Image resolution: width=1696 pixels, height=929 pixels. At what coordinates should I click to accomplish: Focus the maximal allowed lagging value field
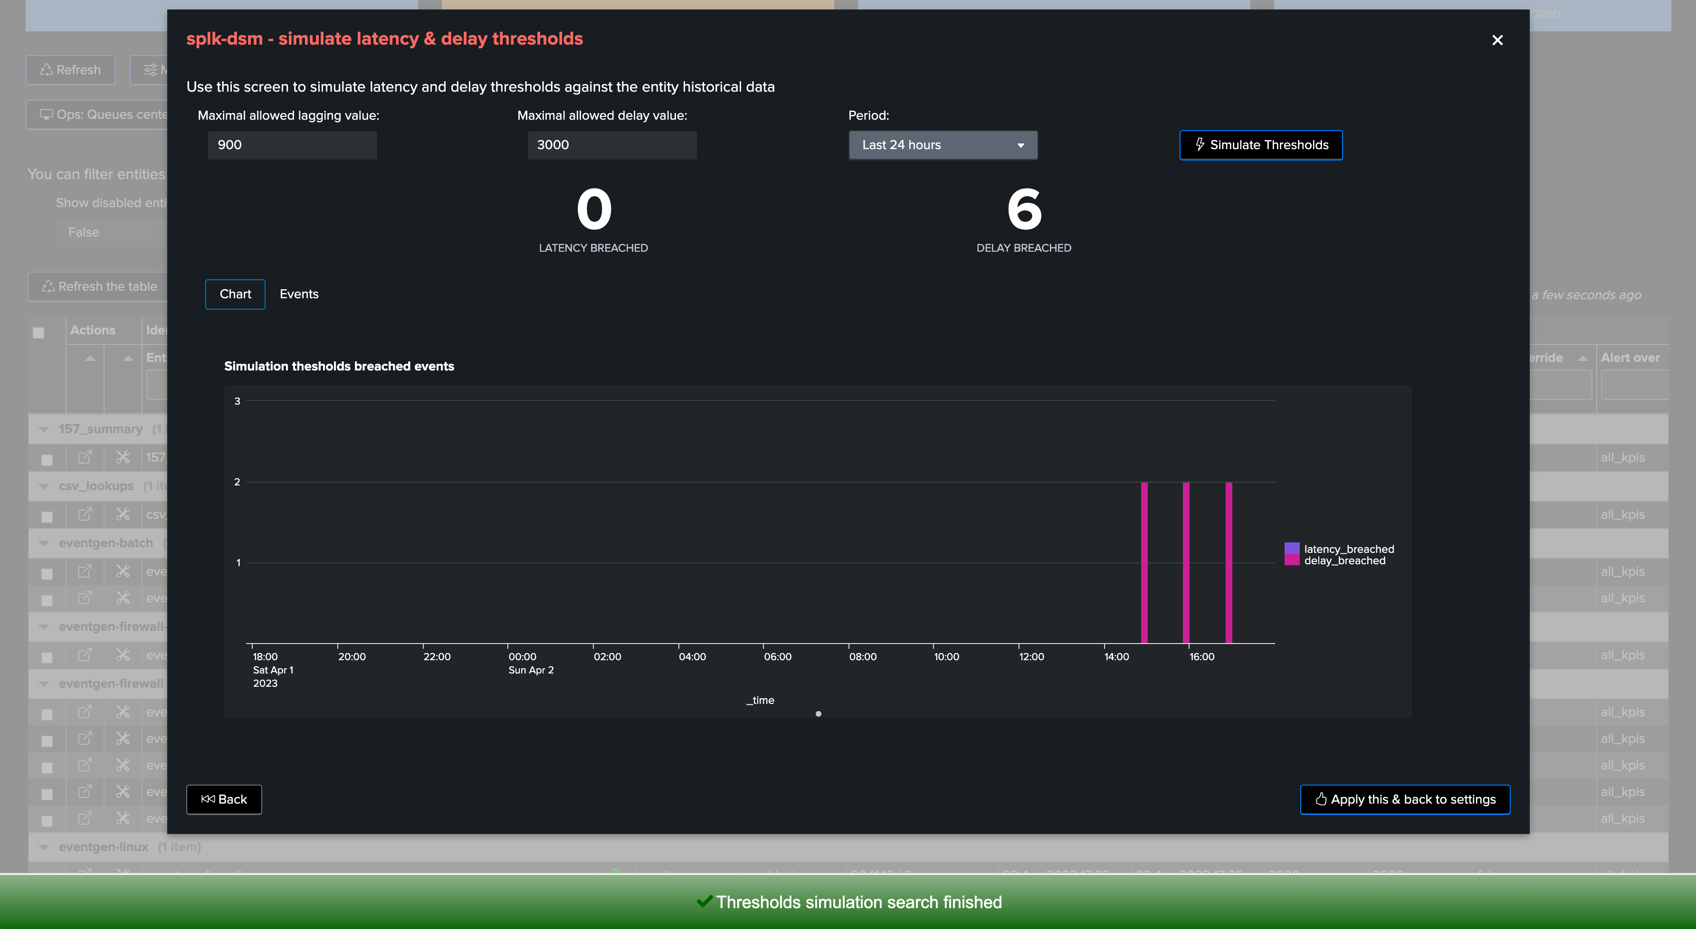pyautogui.click(x=292, y=145)
